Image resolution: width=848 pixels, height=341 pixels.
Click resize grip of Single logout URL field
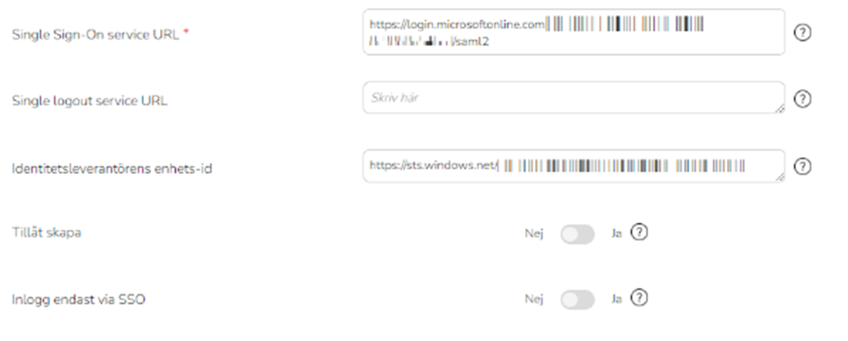tap(781, 109)
